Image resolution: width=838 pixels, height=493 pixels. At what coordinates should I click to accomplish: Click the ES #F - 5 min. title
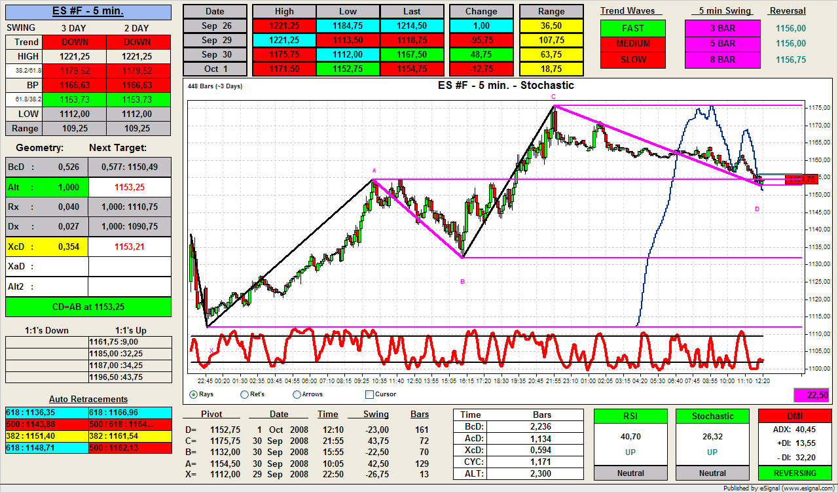pyautogui.click(x=88, y=11)
